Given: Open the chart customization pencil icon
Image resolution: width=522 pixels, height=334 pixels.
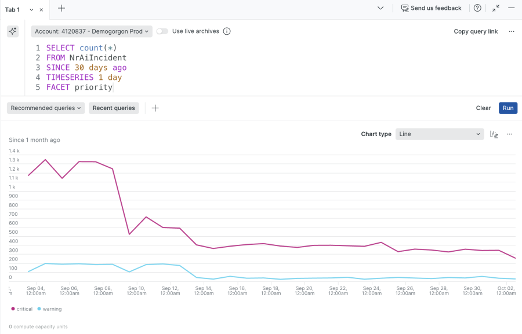Looking at the screenshot, I should point(494,134).
